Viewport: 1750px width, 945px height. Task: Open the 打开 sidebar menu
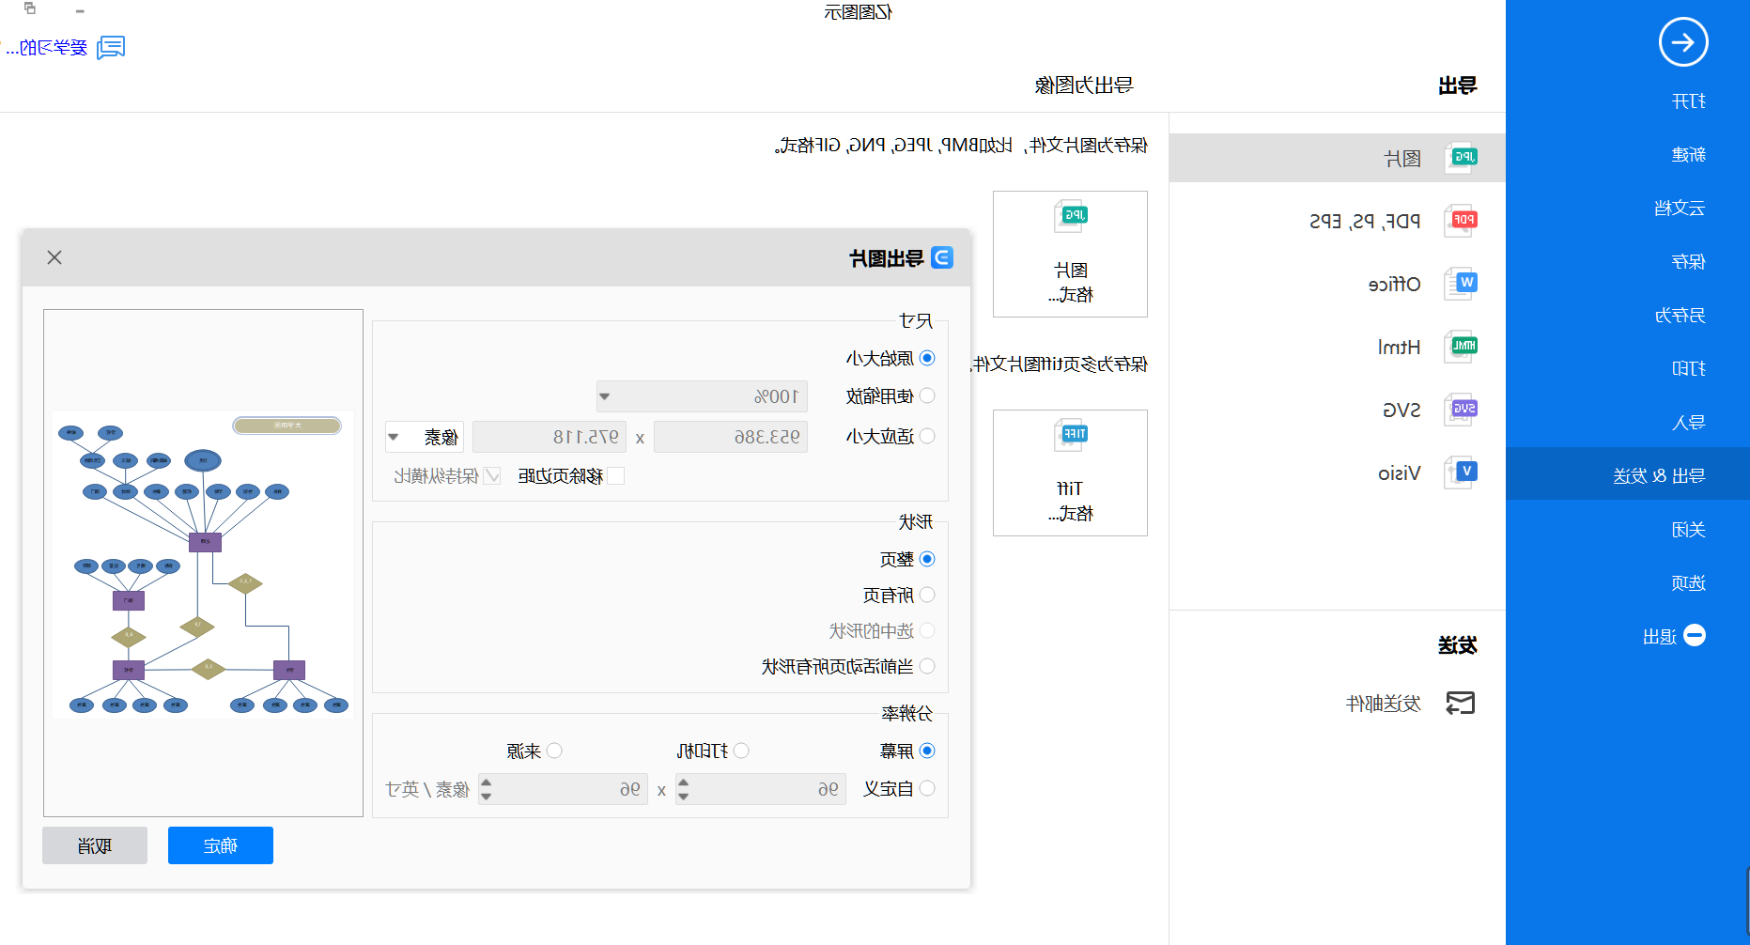point(1628,101)
